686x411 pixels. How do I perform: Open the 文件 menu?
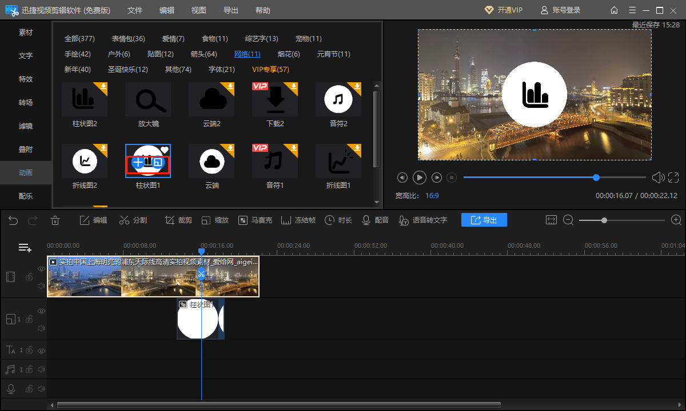135,10
